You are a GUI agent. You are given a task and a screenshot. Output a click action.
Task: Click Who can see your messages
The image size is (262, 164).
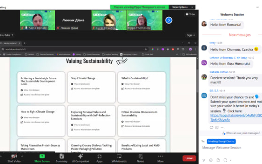(241, 133)
